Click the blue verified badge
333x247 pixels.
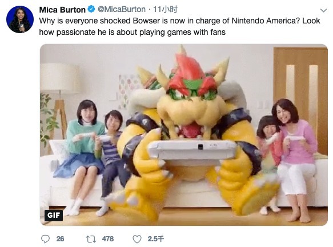pyautogui.click(x=91, y=9)
